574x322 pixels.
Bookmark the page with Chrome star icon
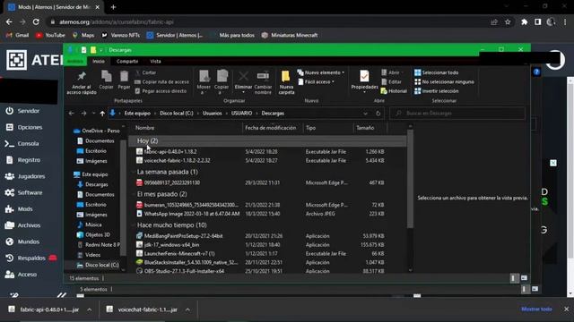(508, 21)
